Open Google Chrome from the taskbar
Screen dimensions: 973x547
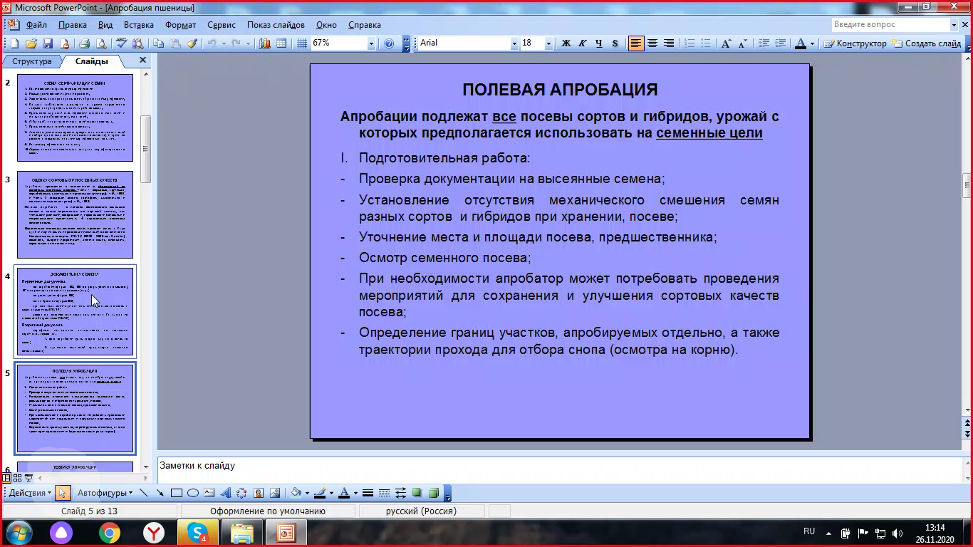coord(109,532)
